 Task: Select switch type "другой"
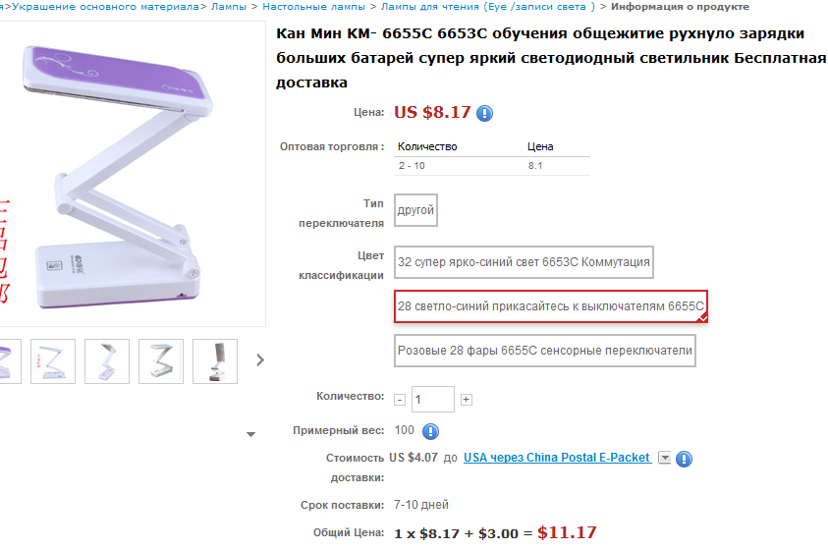click(415, 210)
